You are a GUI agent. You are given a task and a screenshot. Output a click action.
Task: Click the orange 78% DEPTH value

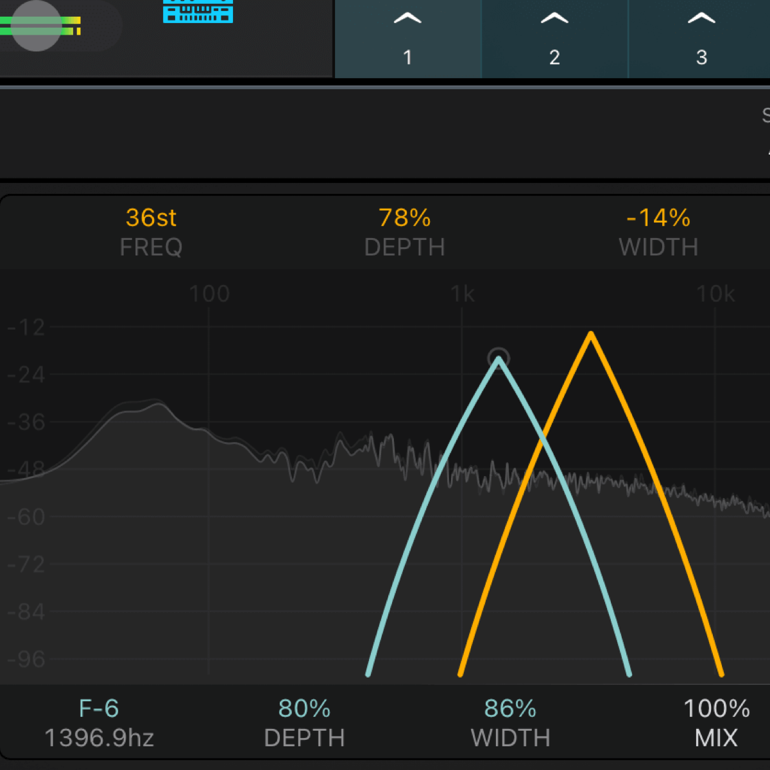pyautogui.click(x=404, y=218)
